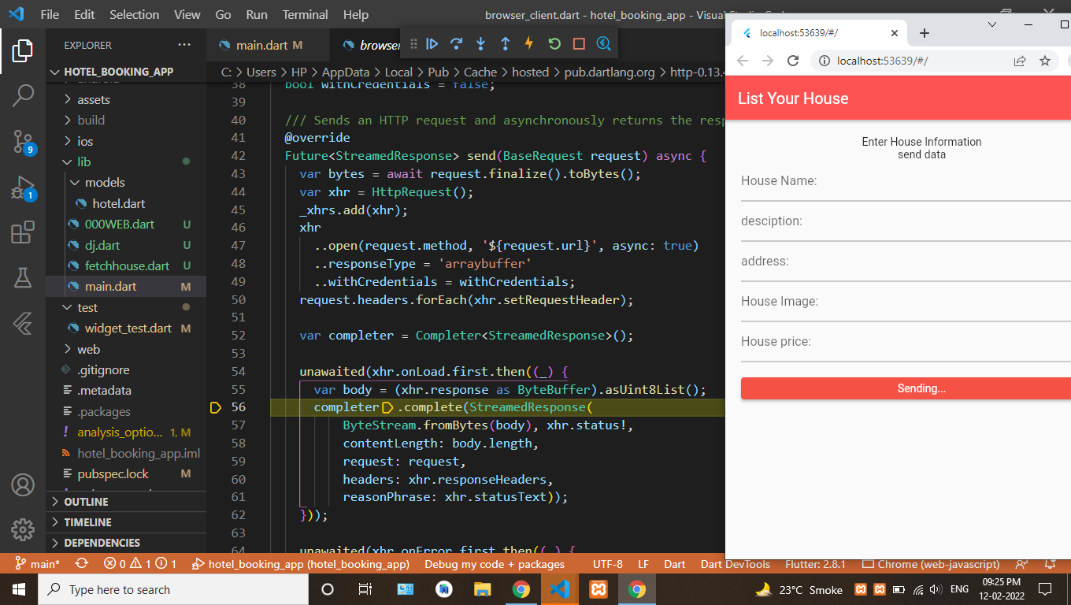
Task: Click Continue in the debug toolbar
Action: click(432, 44)
